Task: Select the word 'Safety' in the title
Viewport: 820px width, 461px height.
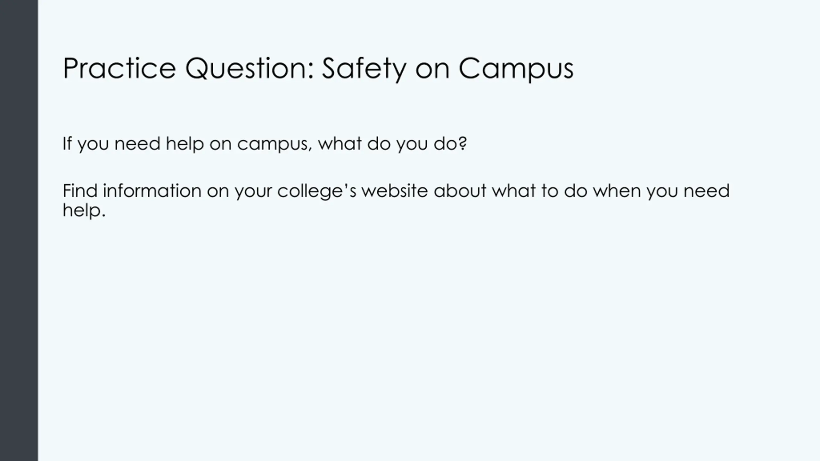Action: pyautogui.click(x=364, y=69)
